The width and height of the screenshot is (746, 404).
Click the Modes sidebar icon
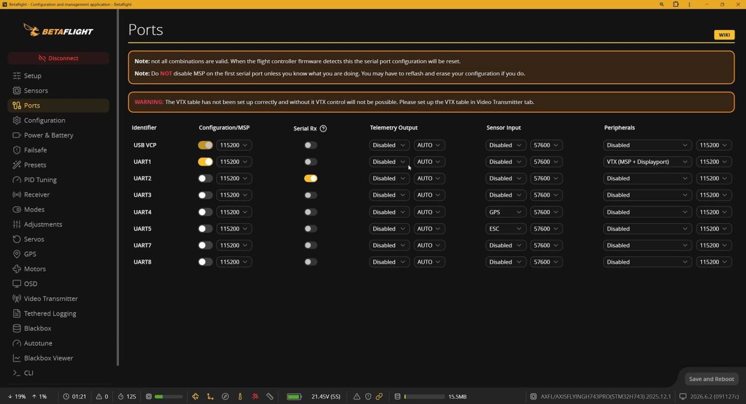coord(17,210)
